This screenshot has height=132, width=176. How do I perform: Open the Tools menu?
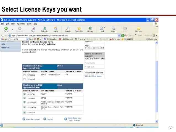pyautogui.click(x=29, y=24)
